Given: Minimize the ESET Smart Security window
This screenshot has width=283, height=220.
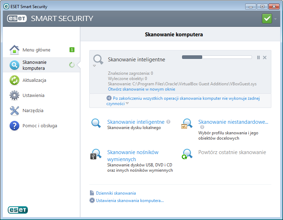Looking at the screenshot, I should [251, 6].
